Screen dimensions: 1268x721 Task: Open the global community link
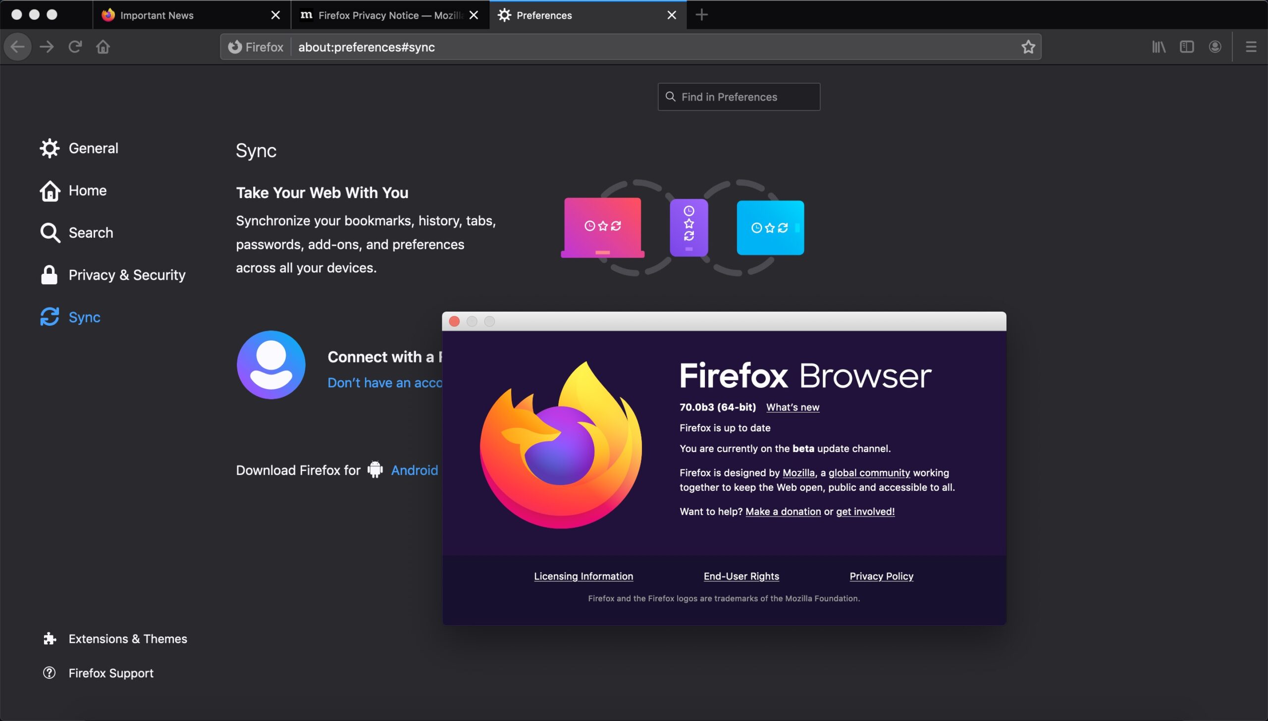click(x=869, y=473)
